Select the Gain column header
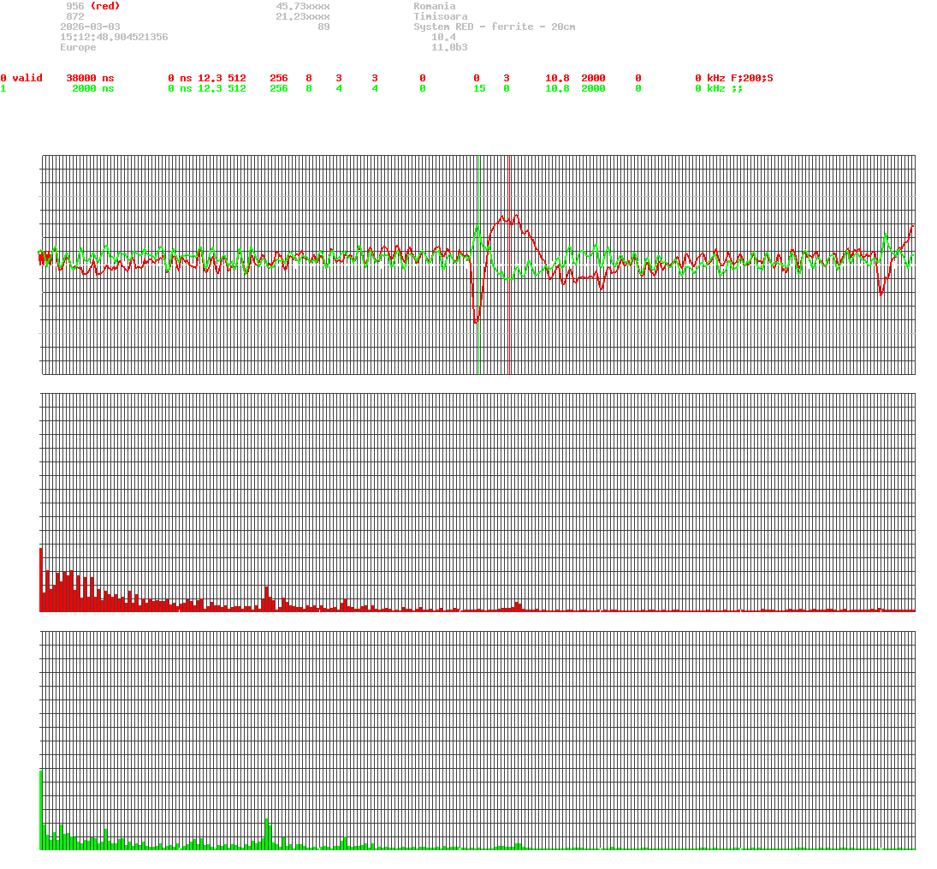 (x=556, y=68)
